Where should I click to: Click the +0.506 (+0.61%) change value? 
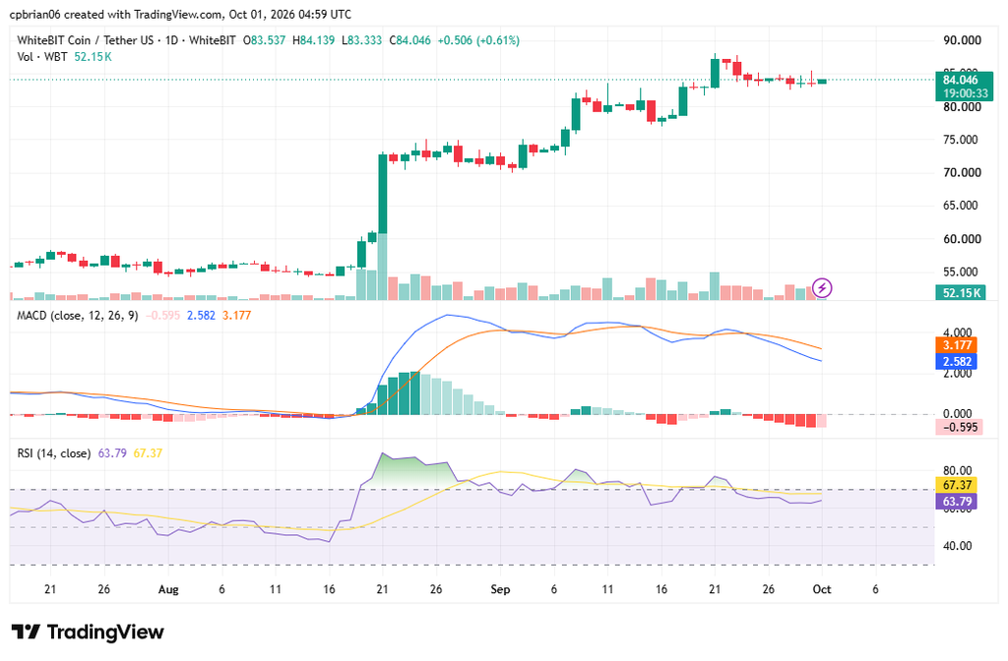tap(478, 40)
